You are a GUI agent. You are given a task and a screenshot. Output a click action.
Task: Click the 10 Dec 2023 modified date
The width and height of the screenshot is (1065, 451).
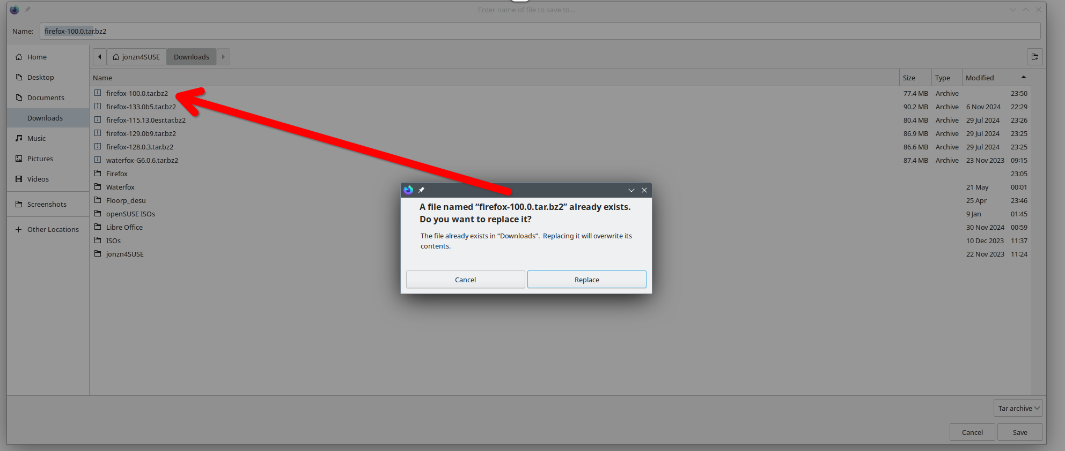point(985,240)
